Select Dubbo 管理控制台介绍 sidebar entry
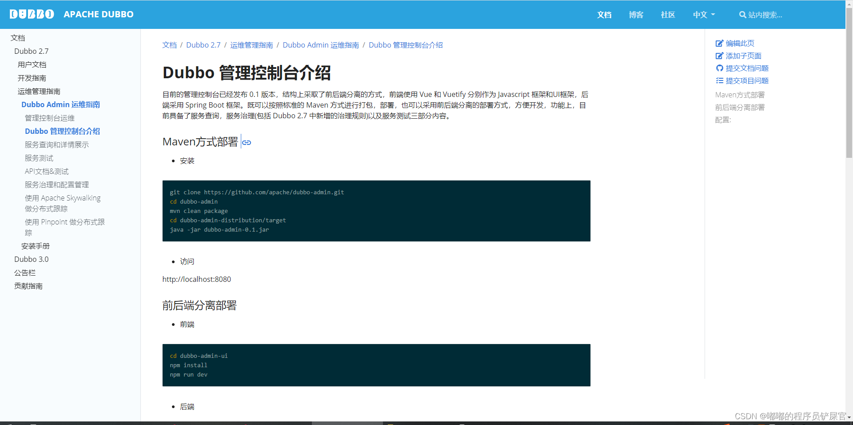The height and width of the screenshot is (425, 853). pyautogui.click(x=62, y=131)
